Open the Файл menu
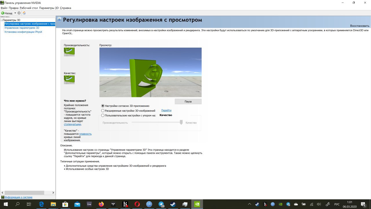371x209 pixels. (4, 8)
